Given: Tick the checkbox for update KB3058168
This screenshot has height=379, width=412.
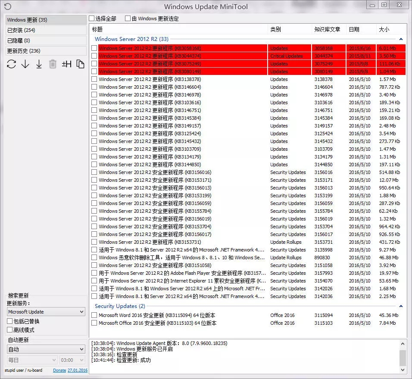Looking at the screenshot, I should (x=94, y=48).
